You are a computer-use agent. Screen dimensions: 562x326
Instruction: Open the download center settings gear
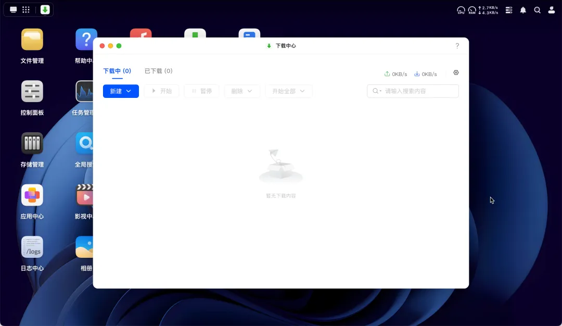click(456, 73)
